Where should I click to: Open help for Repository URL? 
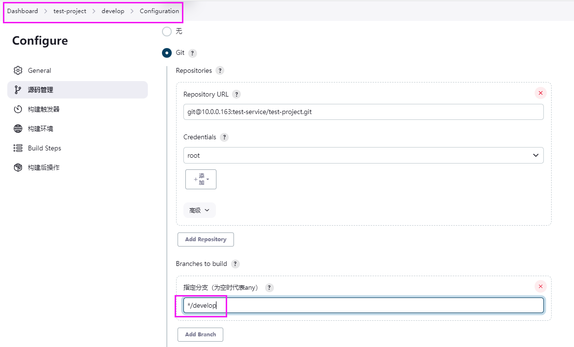[x=236, y=94]
